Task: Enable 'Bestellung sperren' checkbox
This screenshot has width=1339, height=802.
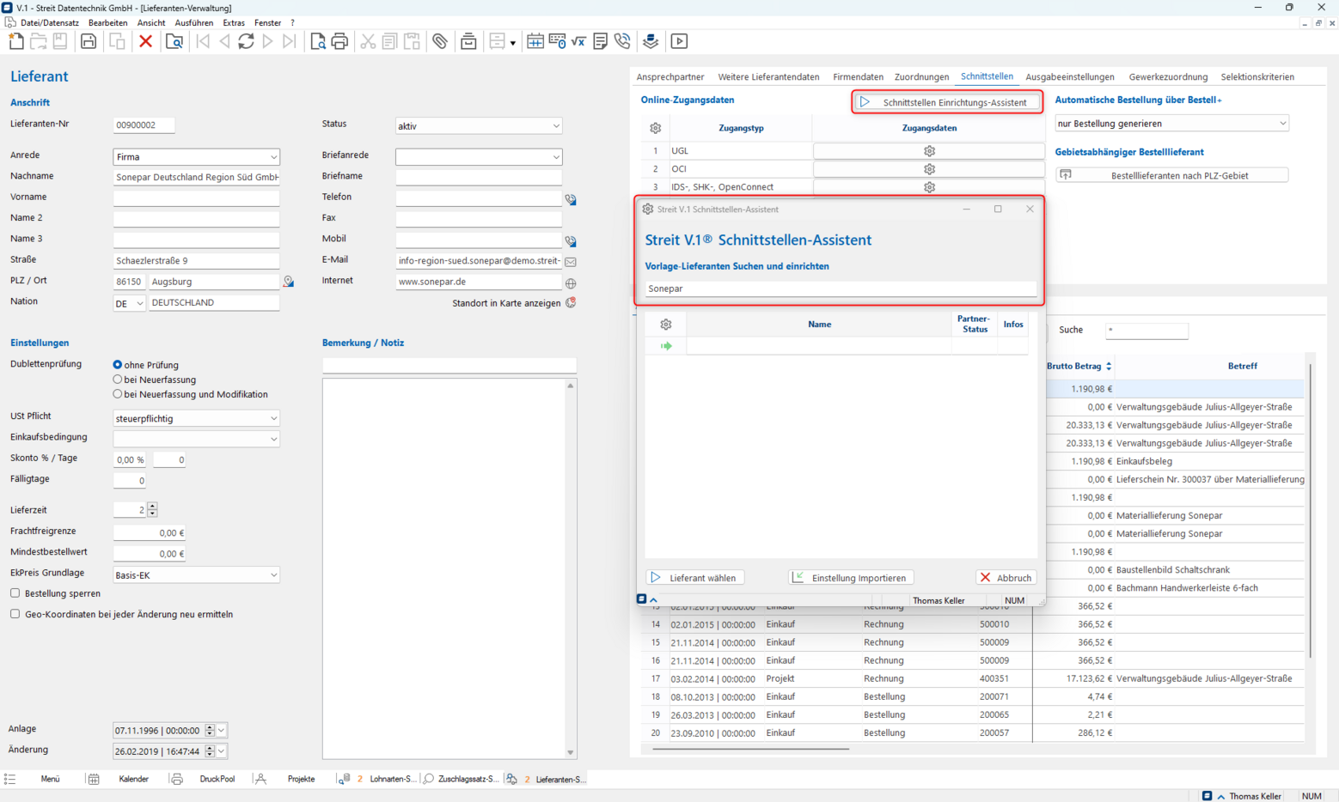Action: (x=15, y=593)
